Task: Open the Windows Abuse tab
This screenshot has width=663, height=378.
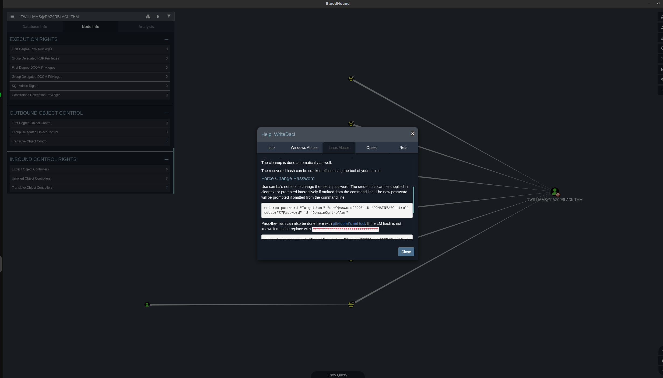Action: pyautogui.click(x=304, y=148)
